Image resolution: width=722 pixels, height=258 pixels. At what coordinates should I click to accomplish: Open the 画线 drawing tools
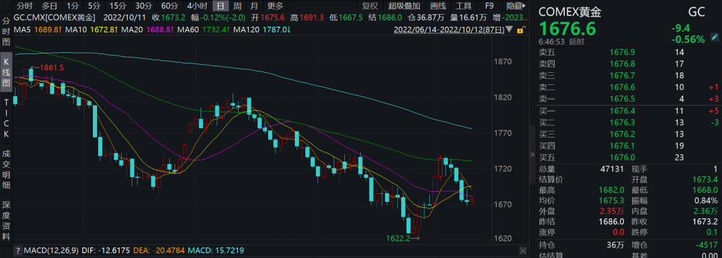tap(438, 6)
